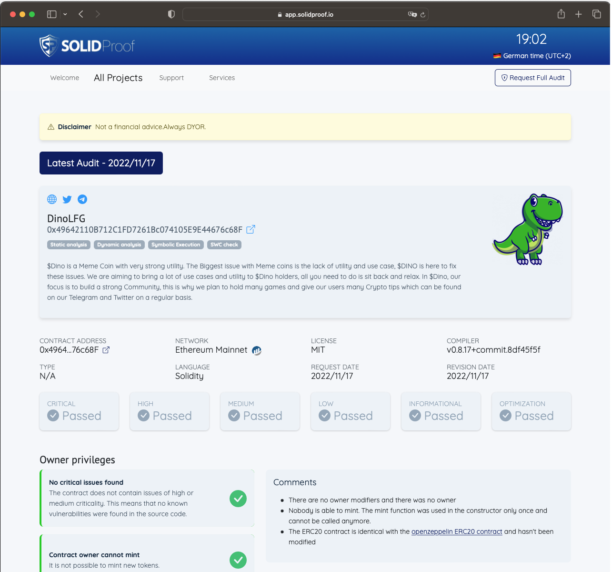Click the DinoLFG dinosaur logo image
The width and height of the screenshot is (612, 572).
coord(528,229)
